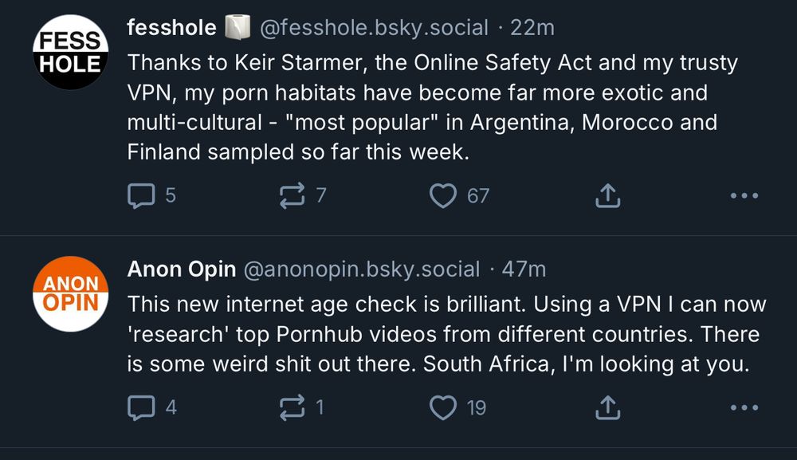Share the Anon Opin post
This screenshot has width=797, height=460.
(x=608, y=407)
